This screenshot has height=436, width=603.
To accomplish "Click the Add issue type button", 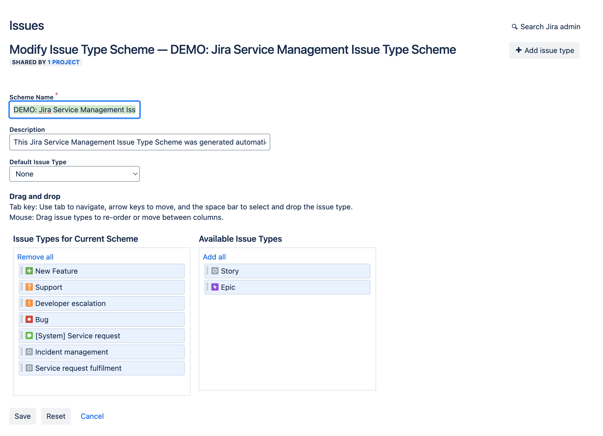I will [544, 50].
